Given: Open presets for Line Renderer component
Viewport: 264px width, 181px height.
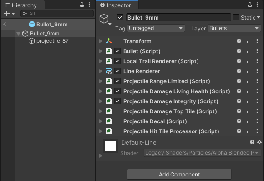Looking at the screenshot, I should pos(248,71).
